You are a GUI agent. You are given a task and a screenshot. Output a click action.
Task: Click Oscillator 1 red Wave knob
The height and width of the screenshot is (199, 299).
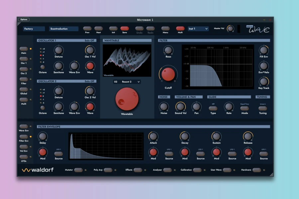click(x=90, y=66)
